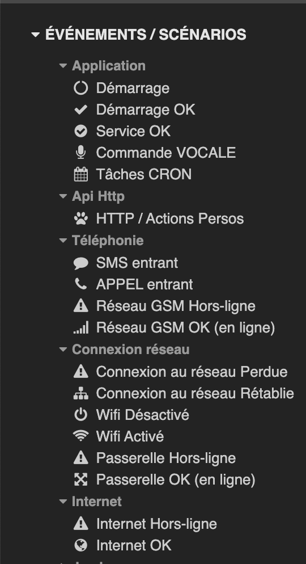Viewport: 306px width, 564px height.
Task: Click the wifi icon beside Wifi Activé
Action: pos(81,436)
